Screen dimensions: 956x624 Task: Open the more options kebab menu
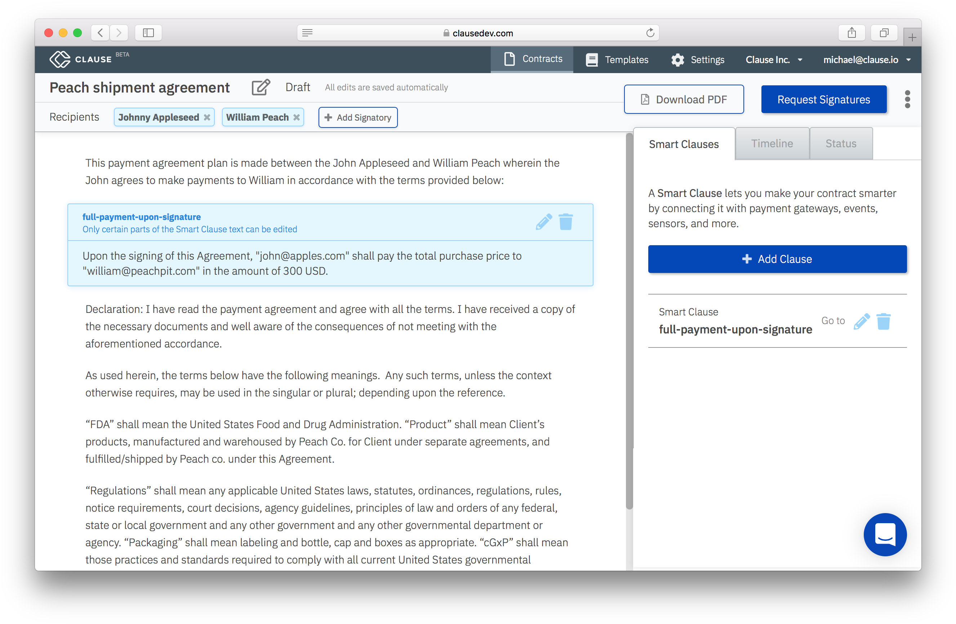907,99
